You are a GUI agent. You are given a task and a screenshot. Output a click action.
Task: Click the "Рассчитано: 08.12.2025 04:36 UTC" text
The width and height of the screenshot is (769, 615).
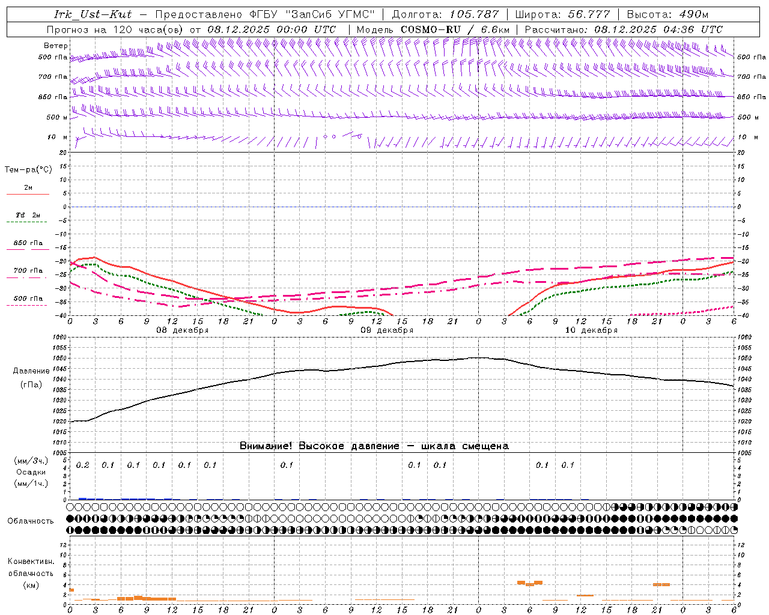tap(624, 29)
